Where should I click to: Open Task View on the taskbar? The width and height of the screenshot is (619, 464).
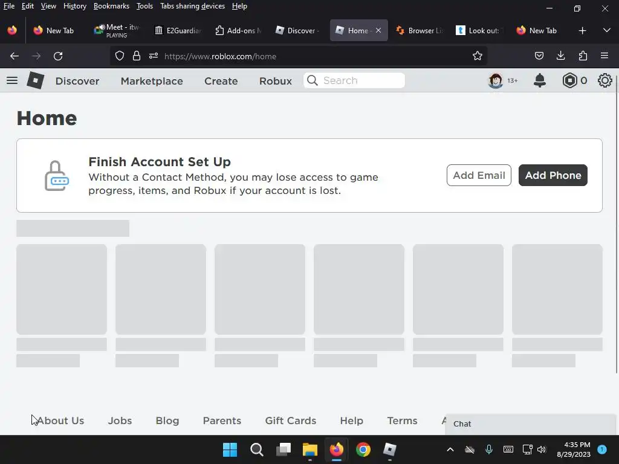click(284, 449)
